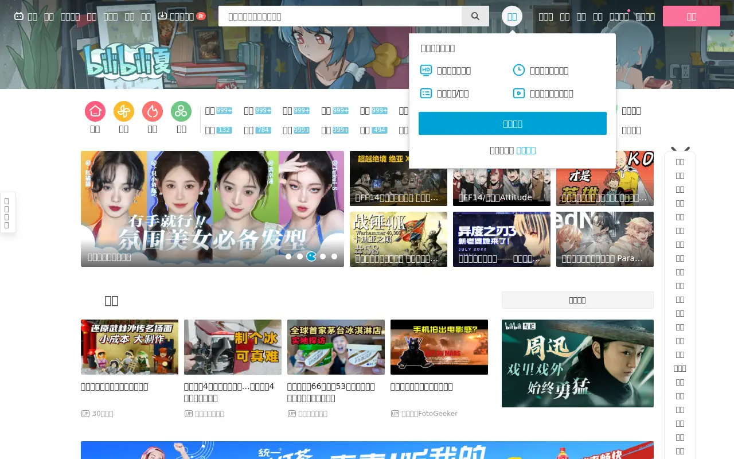Open the 手机拍出电影感 video thumbnail
Viewport: 734px width, 459px height.
pos(439,347)
